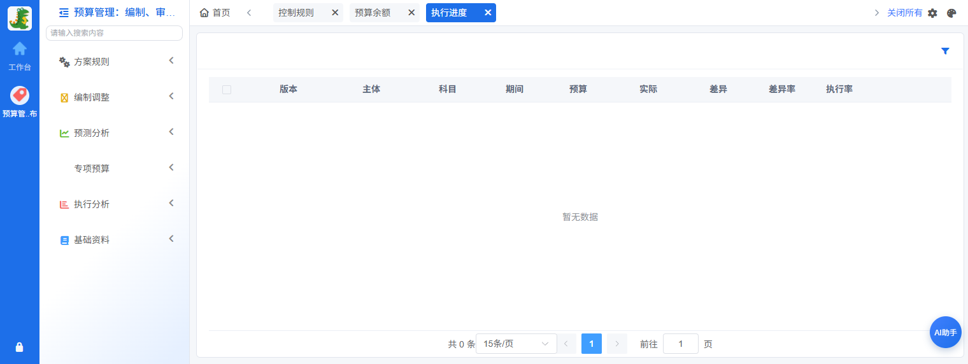The height and width of the screenshot is (364, 968).
Task: Select the 执行进度 tab
Action: tap(449, 13)
